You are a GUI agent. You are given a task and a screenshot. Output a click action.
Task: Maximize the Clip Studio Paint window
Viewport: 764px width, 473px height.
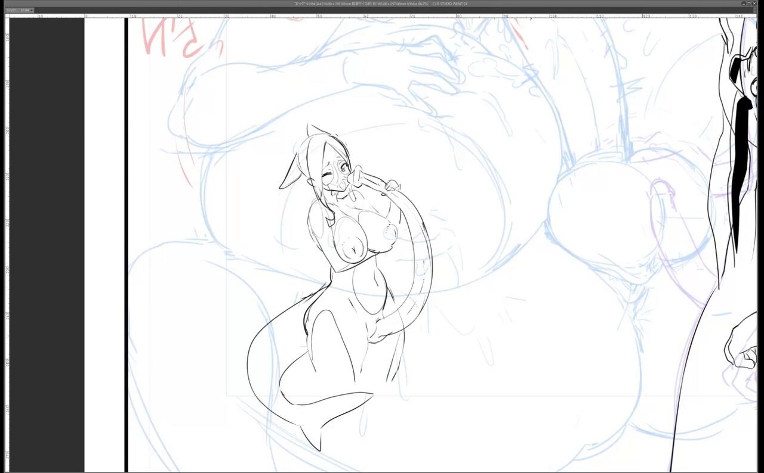(749, 4)
